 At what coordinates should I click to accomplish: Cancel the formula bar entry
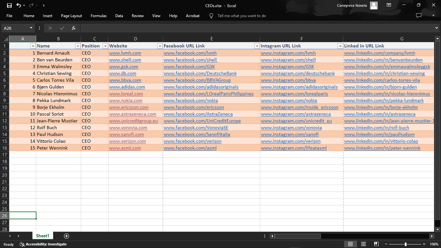50,28
